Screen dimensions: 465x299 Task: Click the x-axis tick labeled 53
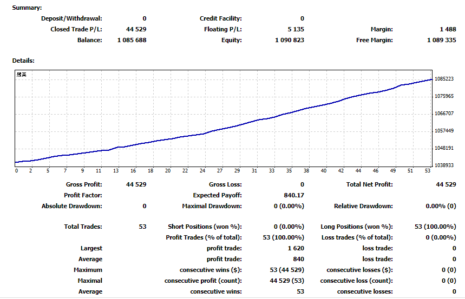pos(427,171)
